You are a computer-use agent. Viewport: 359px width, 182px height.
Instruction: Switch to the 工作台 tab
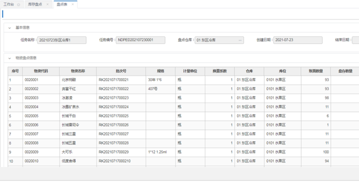(8, 4)
